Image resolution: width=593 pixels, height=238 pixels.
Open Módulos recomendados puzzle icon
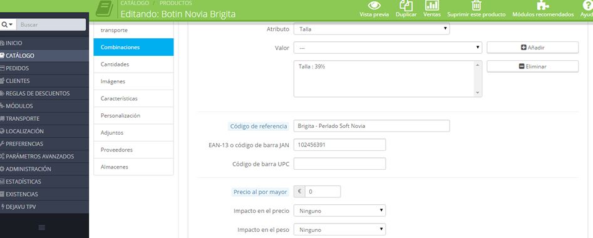[x=543, y=5]
